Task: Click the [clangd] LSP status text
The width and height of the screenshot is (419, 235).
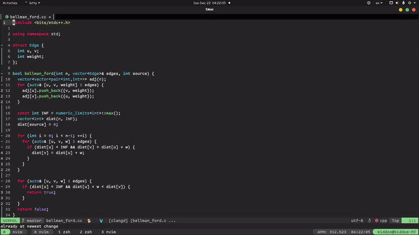Action: (118, 220)
